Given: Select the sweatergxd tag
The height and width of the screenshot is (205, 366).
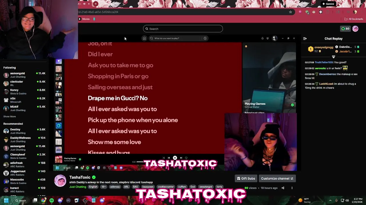Looking at the screenshot, I should click(x=206, y=187).
